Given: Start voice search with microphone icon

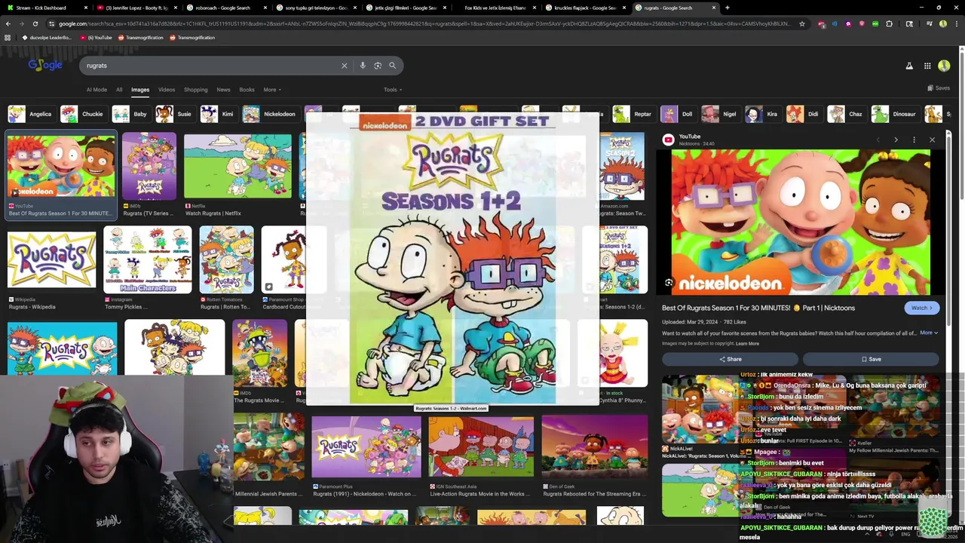Looking at the screenshot, I should click(x=363, y=66).
